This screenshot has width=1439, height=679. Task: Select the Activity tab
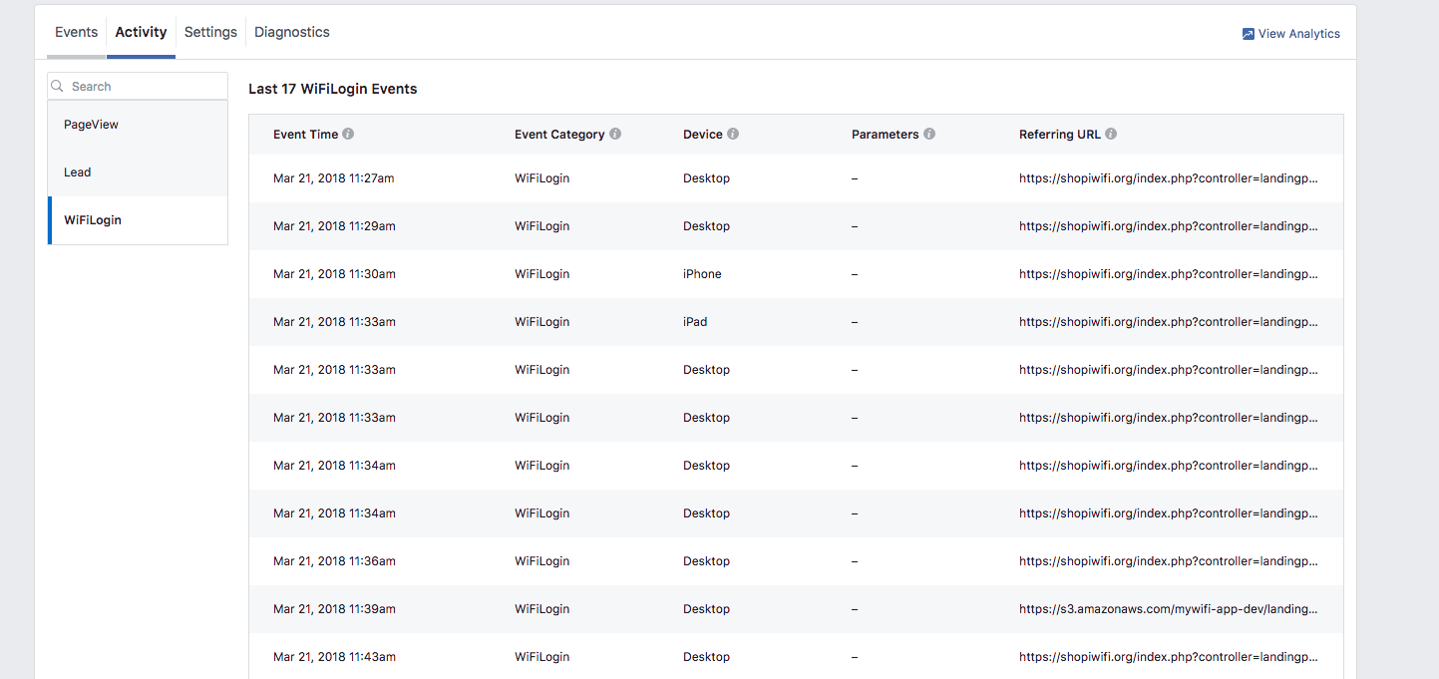click(x=141, y=32)
